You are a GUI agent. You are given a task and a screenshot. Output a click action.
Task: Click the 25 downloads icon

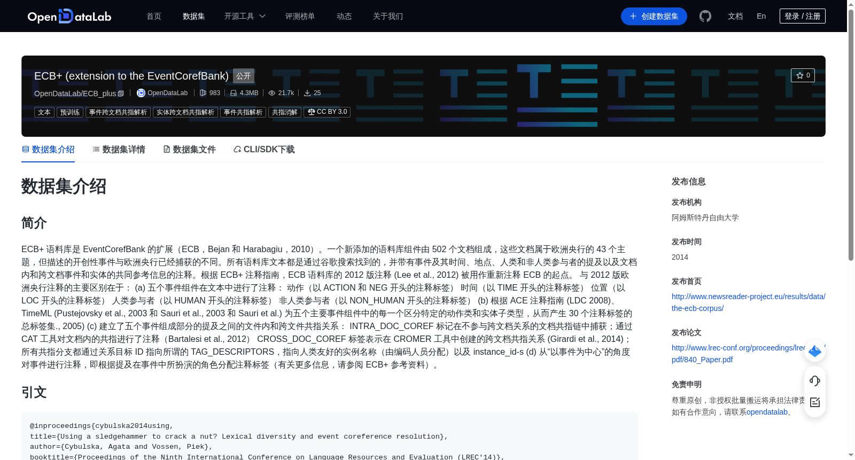tap(307, 93)
